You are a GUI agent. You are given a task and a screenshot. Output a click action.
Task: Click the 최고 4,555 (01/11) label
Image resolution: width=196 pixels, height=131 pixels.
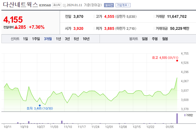[165, 58]
